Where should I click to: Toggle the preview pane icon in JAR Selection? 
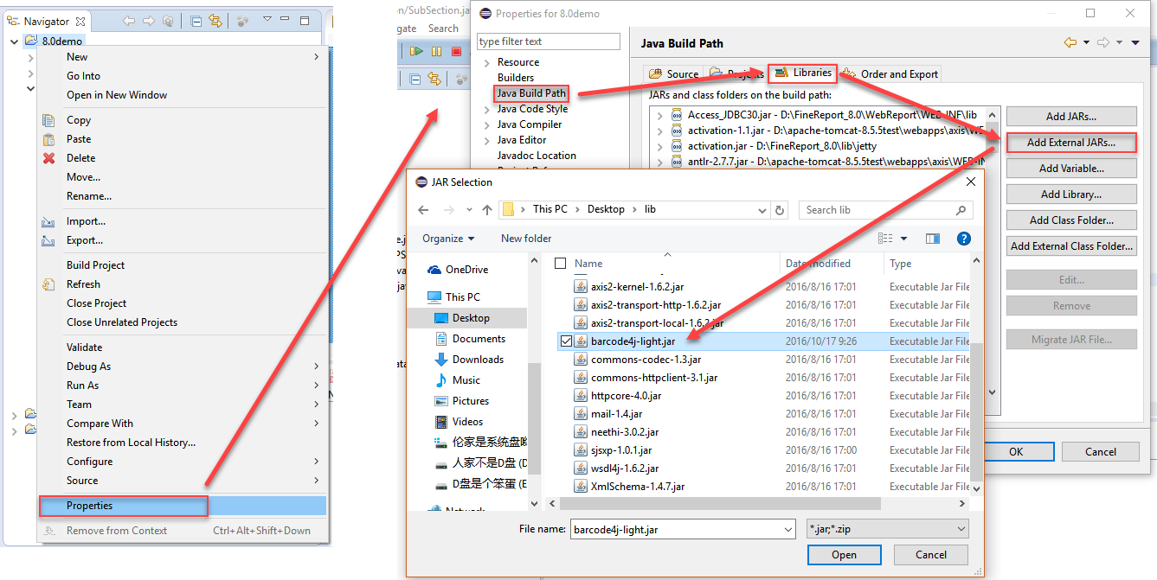click(x=932, y=239)
